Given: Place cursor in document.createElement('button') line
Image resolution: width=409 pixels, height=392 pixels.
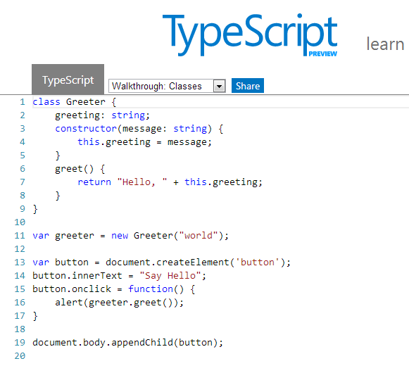Looking at the screenshot, I should 161,262.
